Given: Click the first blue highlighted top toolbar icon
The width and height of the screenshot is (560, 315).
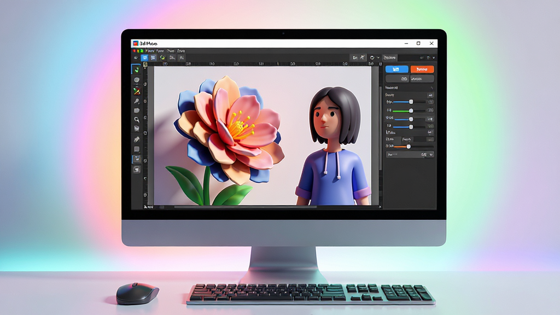Looking at the screenshot, I should coord(144,57).
